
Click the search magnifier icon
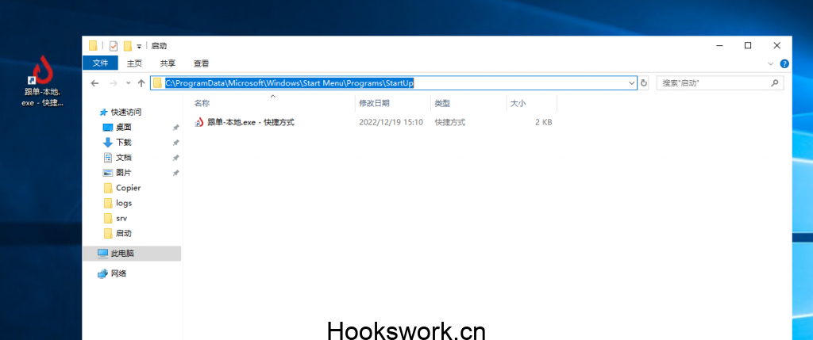click(x=775, y=83)
